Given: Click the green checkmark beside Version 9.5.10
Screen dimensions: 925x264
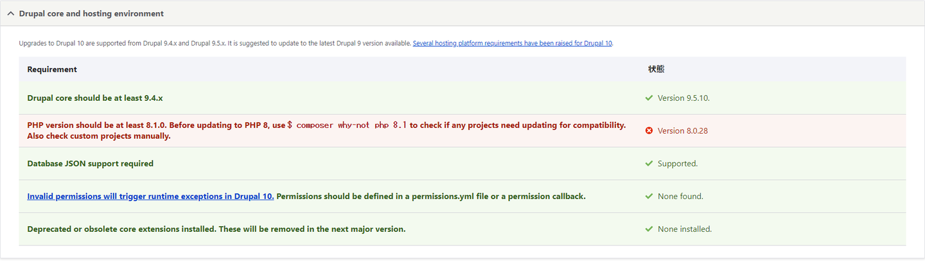Looking at the screenshot, I should tap(649, 98).
